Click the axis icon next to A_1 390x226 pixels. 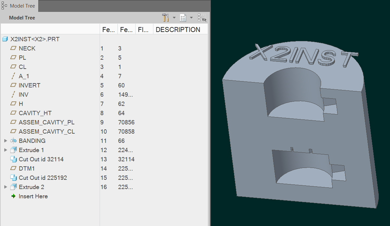click(x=13, y=76)
